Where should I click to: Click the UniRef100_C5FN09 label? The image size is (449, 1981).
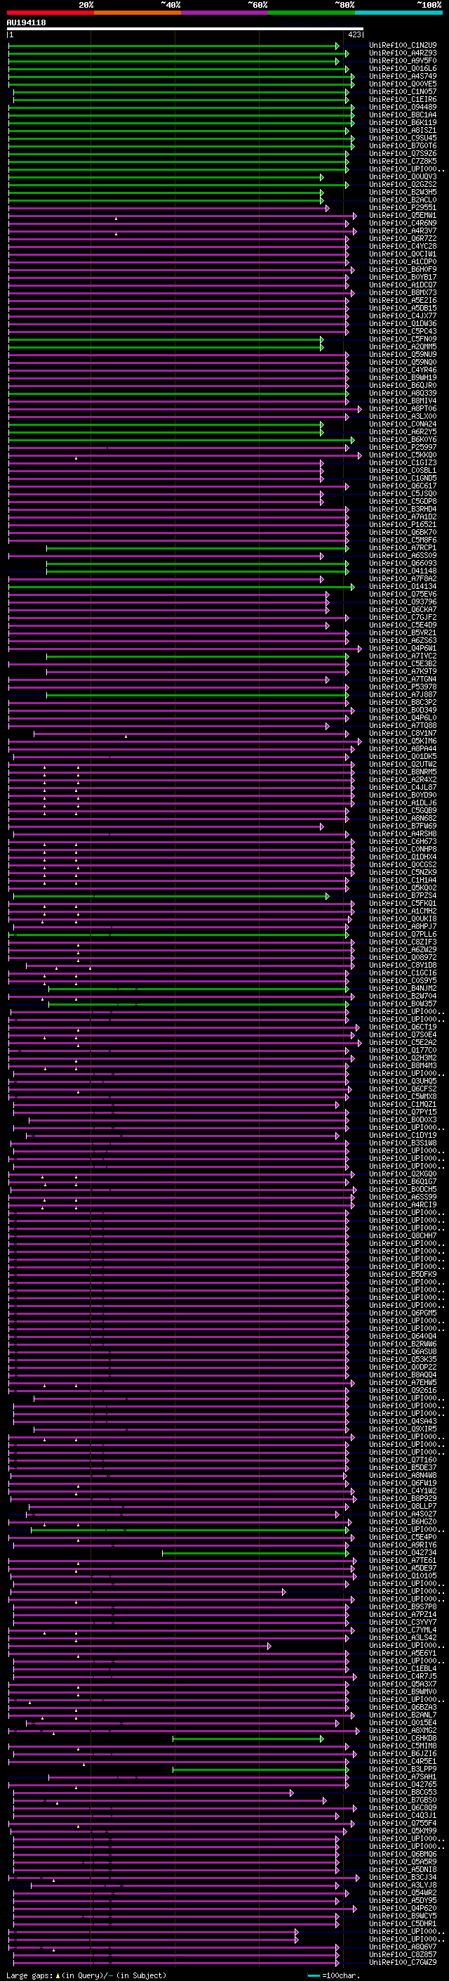(x=403, y=339)
